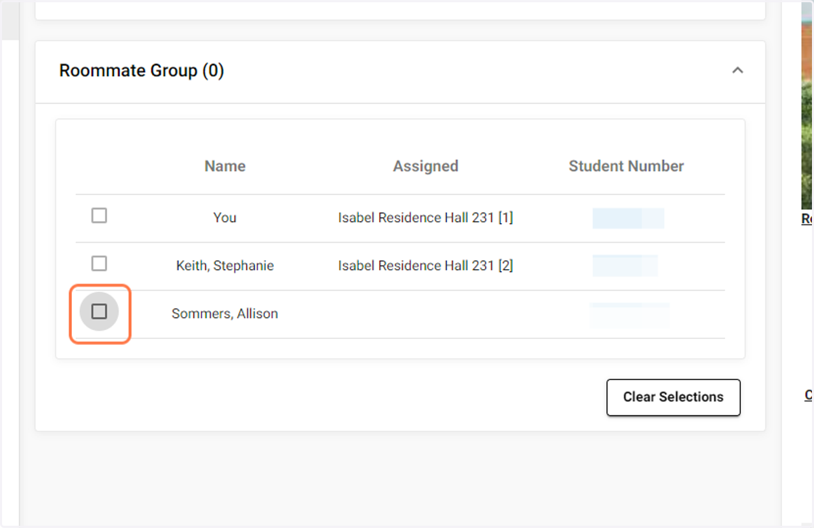Click the Clear Selections button

tap(673, 397)
